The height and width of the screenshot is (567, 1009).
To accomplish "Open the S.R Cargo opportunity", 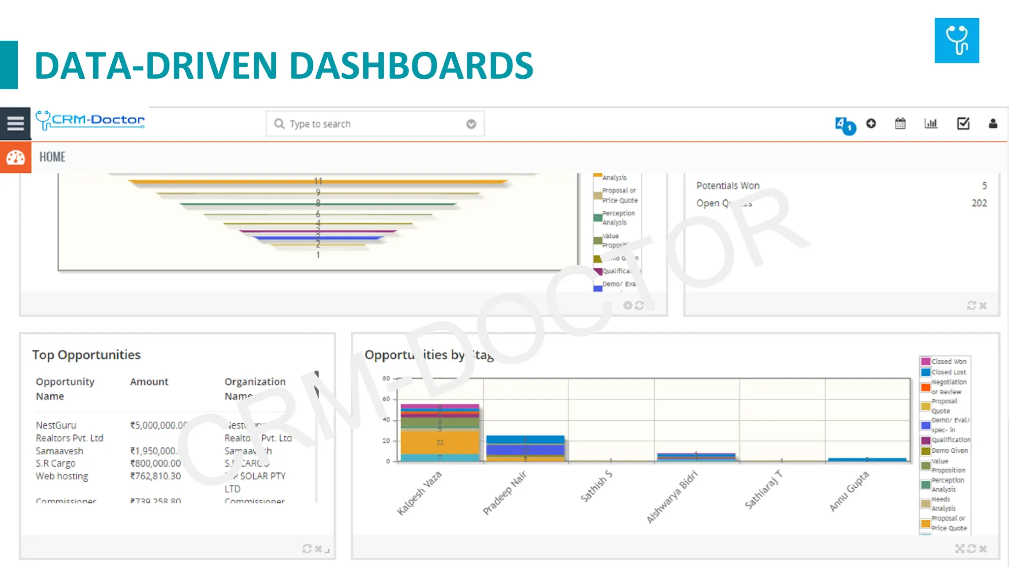I will click(x=55, y=463).
